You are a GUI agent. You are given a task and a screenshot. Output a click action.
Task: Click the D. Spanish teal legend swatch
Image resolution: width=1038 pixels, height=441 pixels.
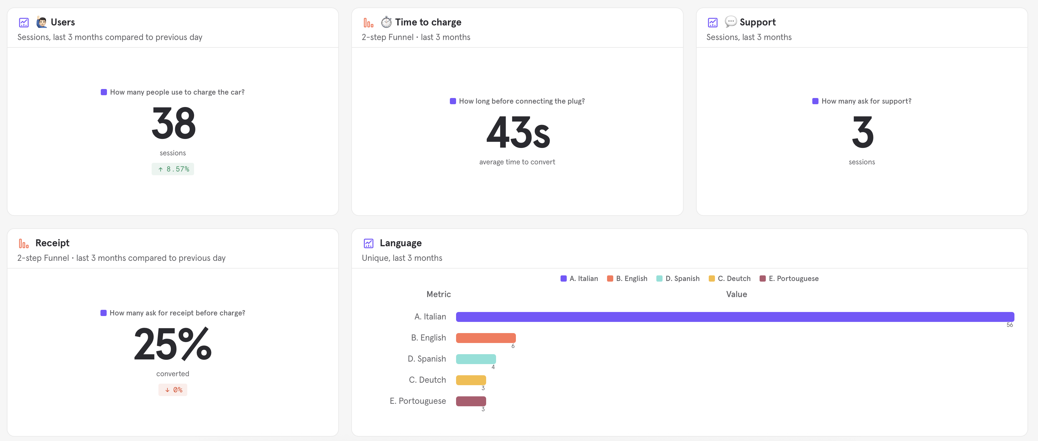(x=659, y=278)
